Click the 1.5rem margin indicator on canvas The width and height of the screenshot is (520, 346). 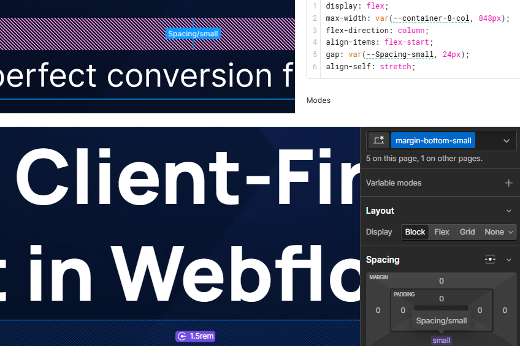pos(196,336)
